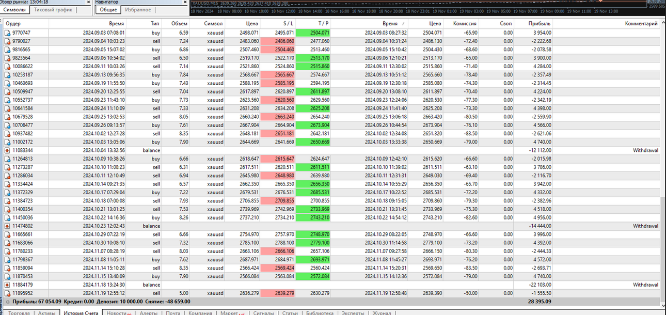Image resolution: width=666 pixels, height=315 pixels.
Task: Click the row icon of order 9816565
Action: pyautogui.click(x=7, y=49)
